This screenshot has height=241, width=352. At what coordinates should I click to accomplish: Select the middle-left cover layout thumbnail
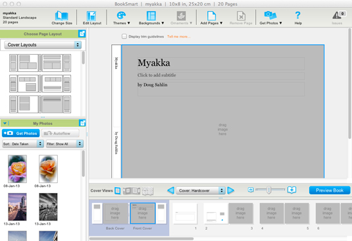[25, 84]
